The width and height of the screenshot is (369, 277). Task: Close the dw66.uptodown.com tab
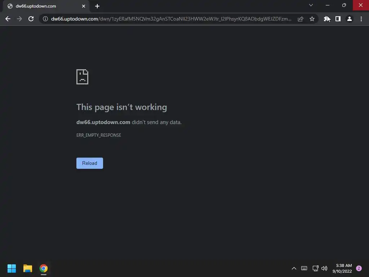(84, 6)
